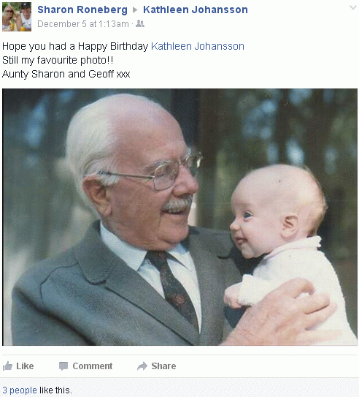Click the Comment text label
The height and width of the screenshot is (397, 359).
point(93,366)
